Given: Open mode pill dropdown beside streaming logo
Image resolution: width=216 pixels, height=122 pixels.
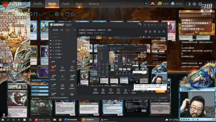Looking at the screenshot, I should pyautogui.click(x=69, y=25).
